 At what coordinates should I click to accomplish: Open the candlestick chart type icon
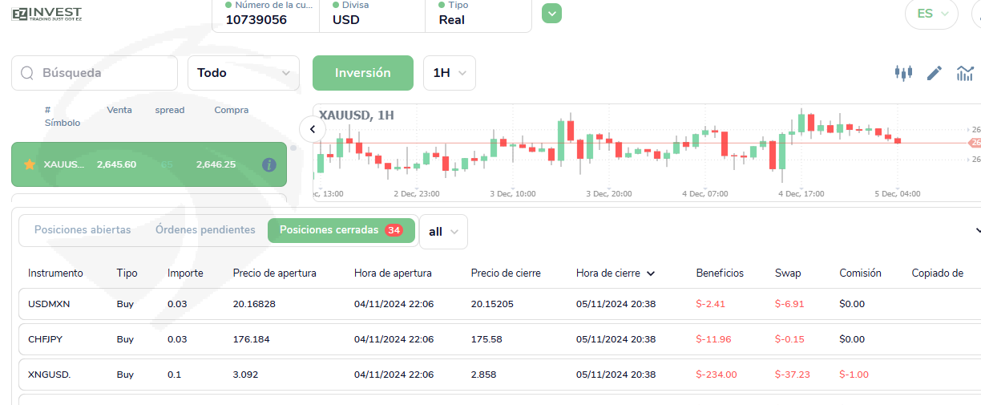(903, 73)
